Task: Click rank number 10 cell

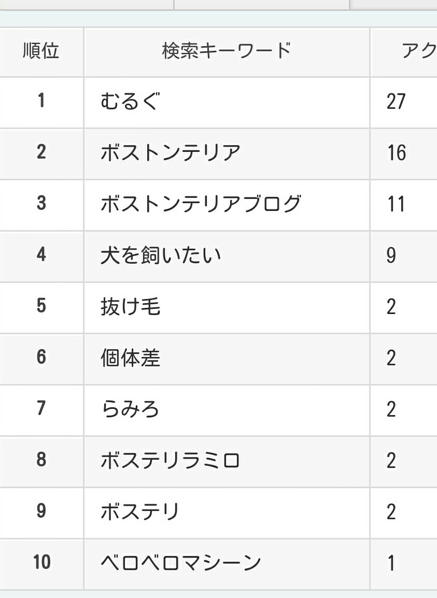Action: pos(41,563)
